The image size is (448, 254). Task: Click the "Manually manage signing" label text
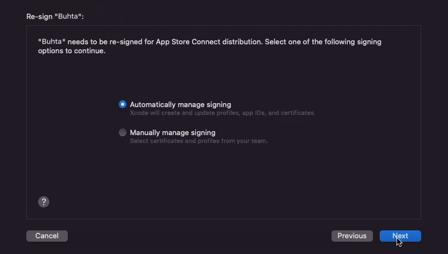tap(172, 133)
